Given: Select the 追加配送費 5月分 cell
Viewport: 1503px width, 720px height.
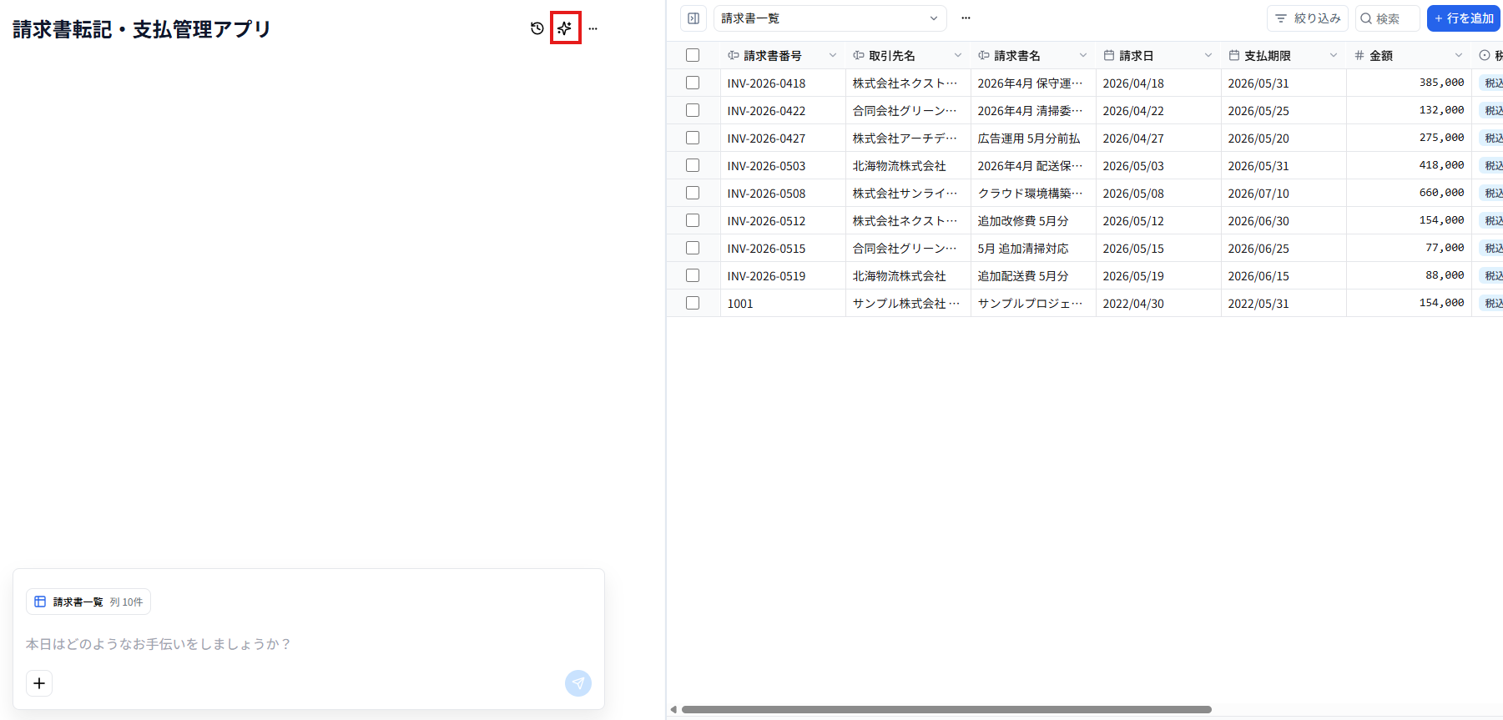Looking at the screenshot, I should 1033,276.
